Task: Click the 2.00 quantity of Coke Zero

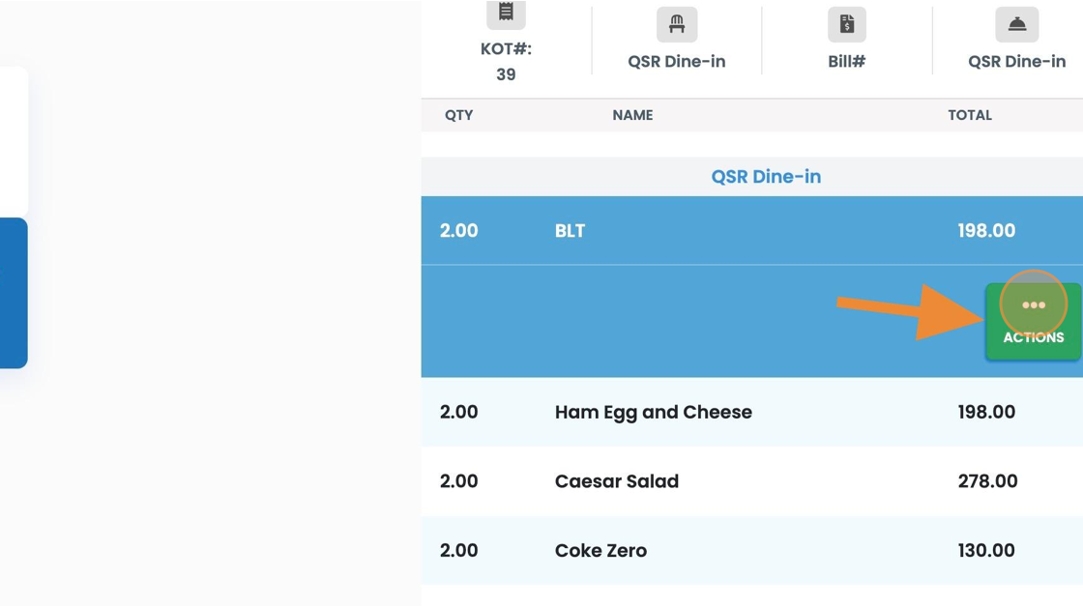Action: point(458,550)
